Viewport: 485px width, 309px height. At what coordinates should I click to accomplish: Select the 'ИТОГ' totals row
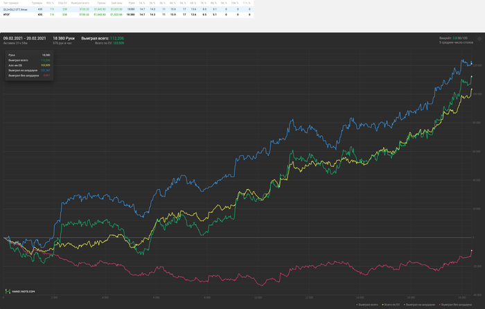127,15
